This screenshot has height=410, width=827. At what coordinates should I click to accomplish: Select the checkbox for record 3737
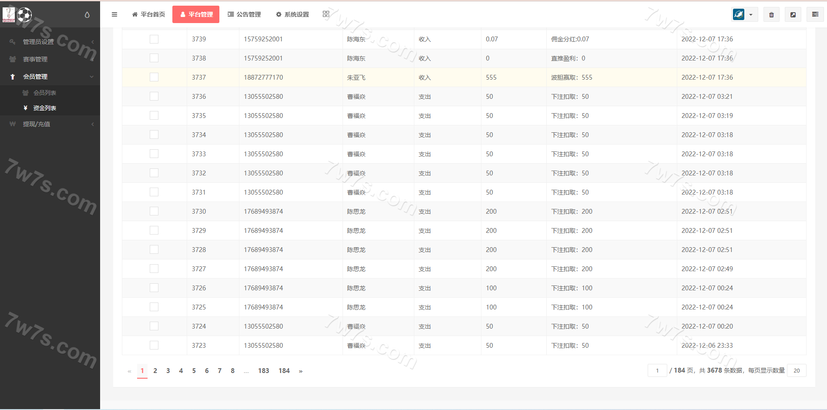(x=154, y=77)
